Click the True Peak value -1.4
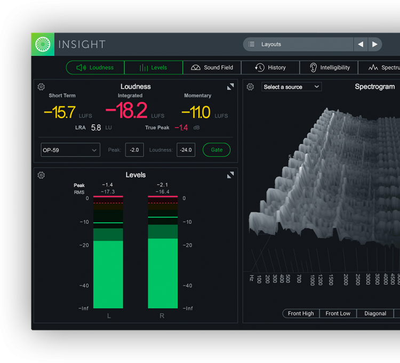 181,128
